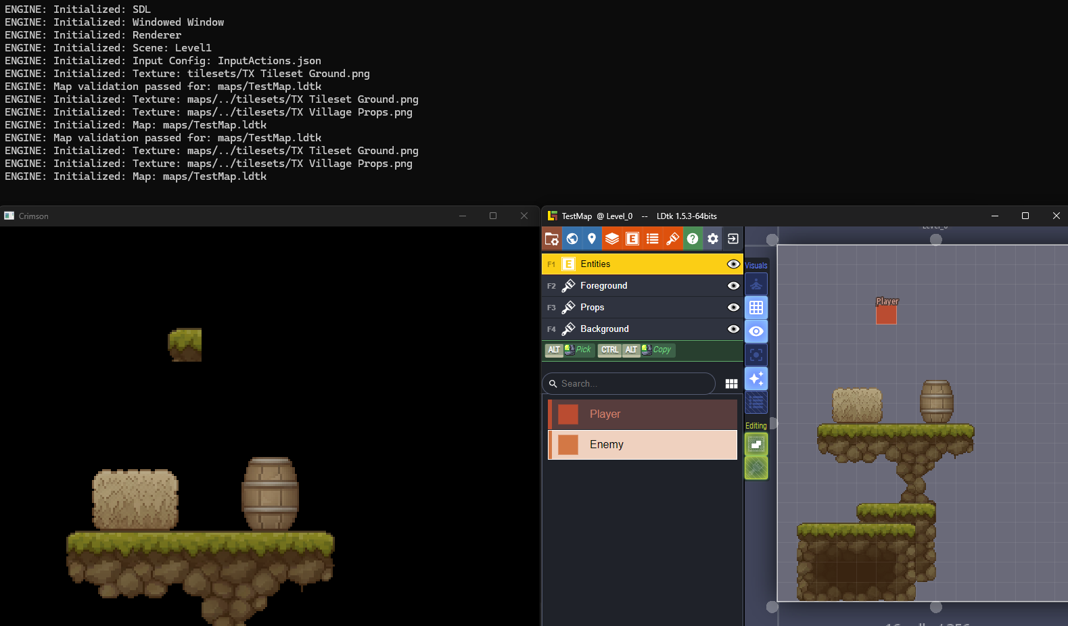Open the world globe panel
The height and width of the screenshot is (626, 1068).
coord(572,239)
